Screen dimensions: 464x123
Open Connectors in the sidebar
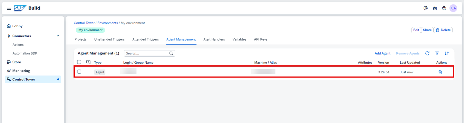[22, 36]
